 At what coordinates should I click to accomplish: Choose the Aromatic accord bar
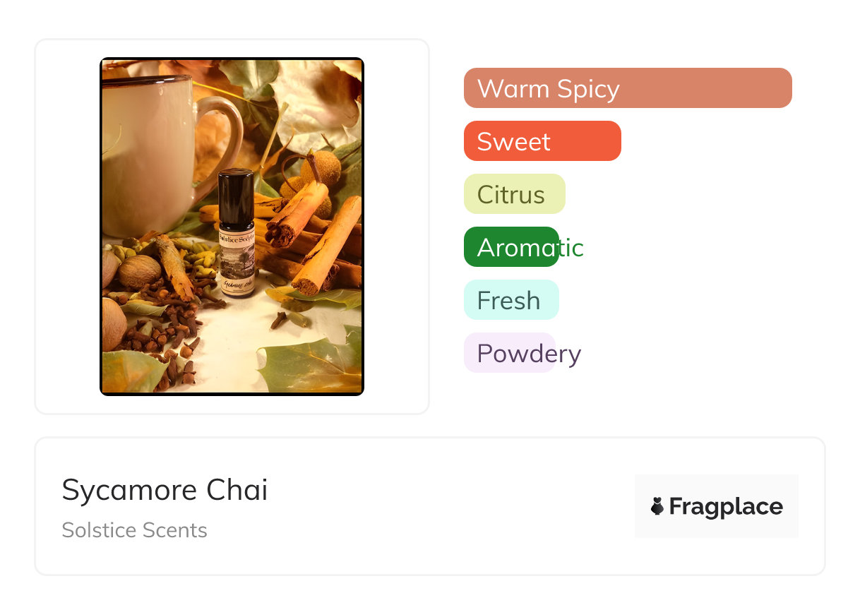[x=511, y=247]
